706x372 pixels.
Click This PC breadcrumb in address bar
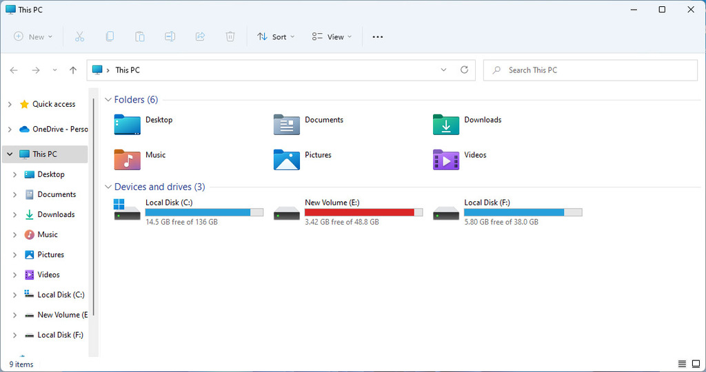point(128,70)
